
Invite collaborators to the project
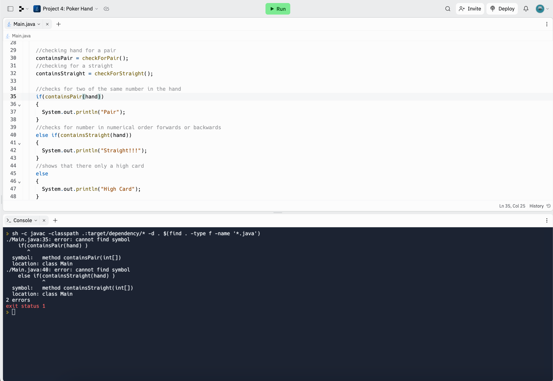click(x=470, y=9)
